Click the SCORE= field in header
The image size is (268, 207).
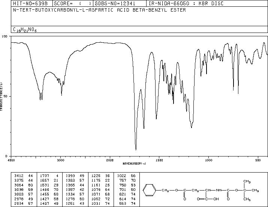[x=73, y=4]
